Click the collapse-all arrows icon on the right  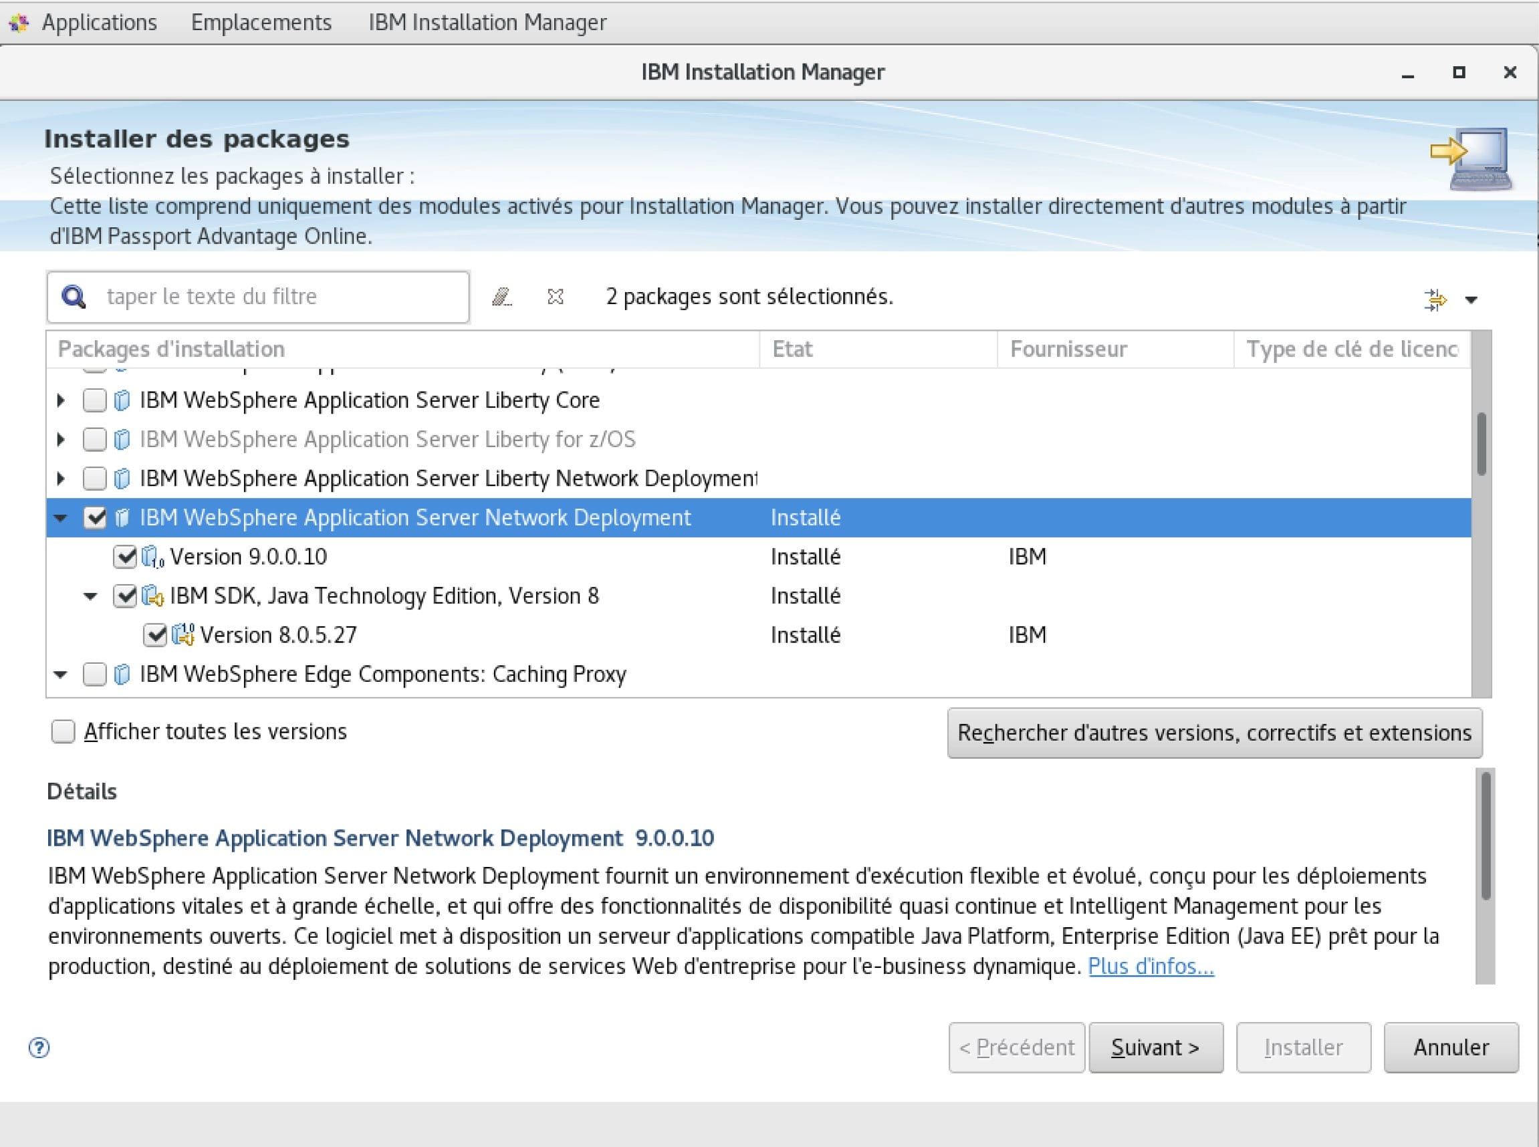1435,299
